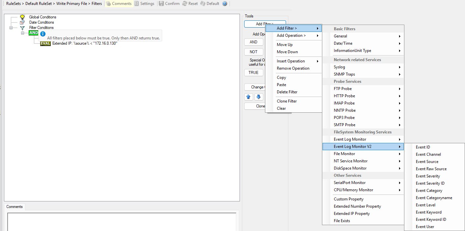
Task: Open the Settings toolbar icon
Action: point(137,4)
